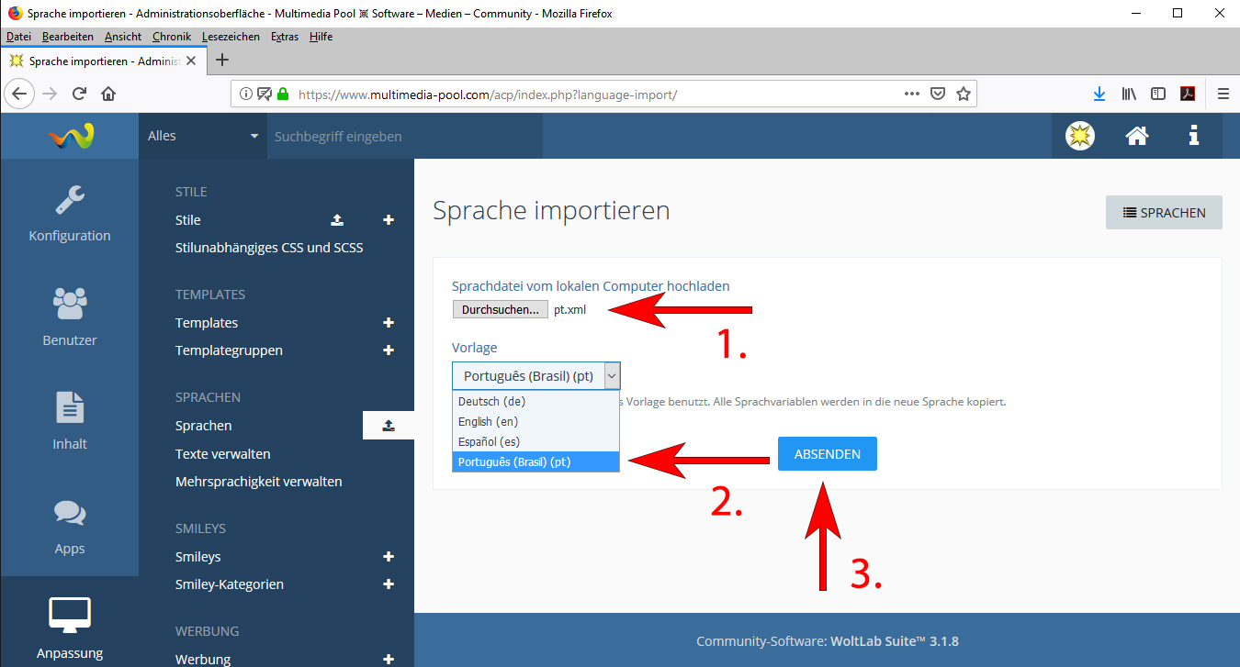
Task: Open the Lesezeichen menu
Action: [x=231, y=37]
